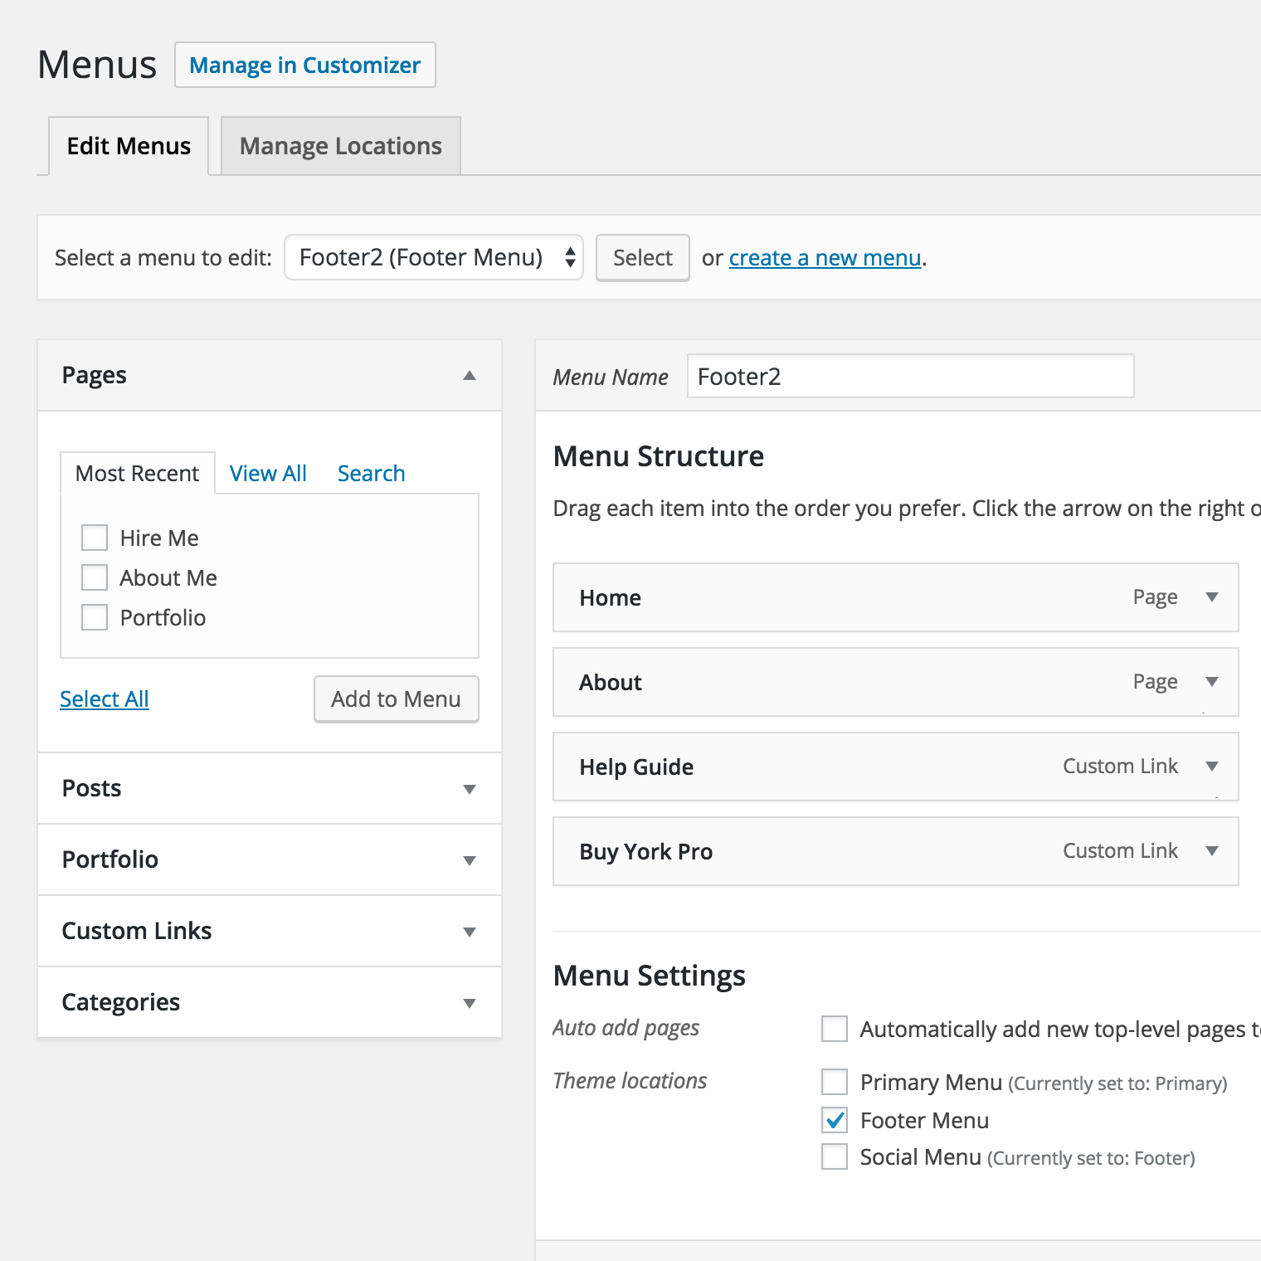Open the menu selection dropdown
The image size is (1261, 1261).
434,258
